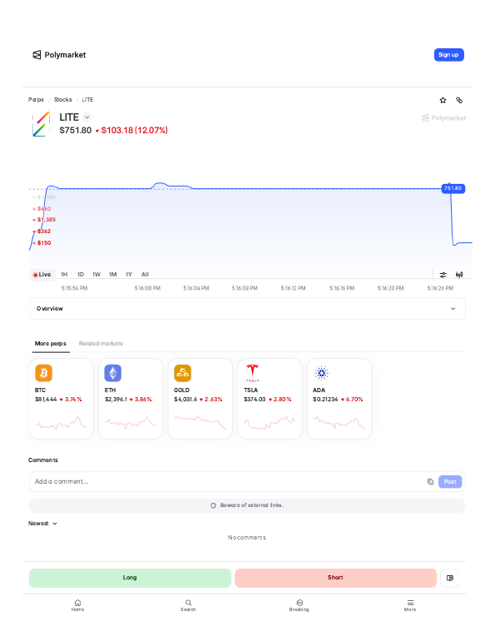Click the GOLD sparkline chart
Image resolution: width=495 pixels, height=641 pixels.
pyautogui.click(x=200, y=423)
